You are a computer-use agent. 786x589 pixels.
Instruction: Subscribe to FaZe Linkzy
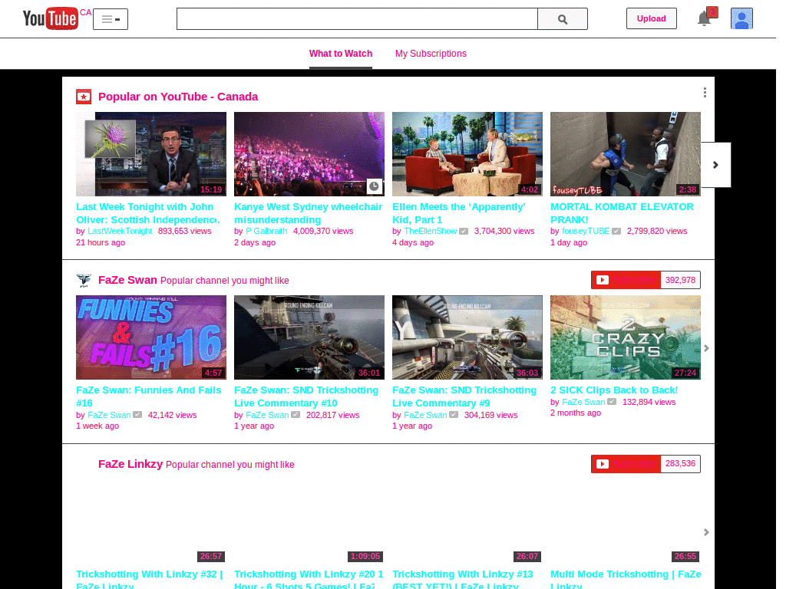click(x=626, y=464)
